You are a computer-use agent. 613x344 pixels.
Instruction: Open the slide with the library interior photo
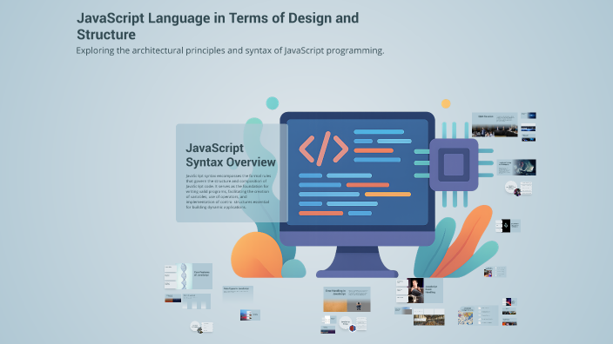[429, 317]
